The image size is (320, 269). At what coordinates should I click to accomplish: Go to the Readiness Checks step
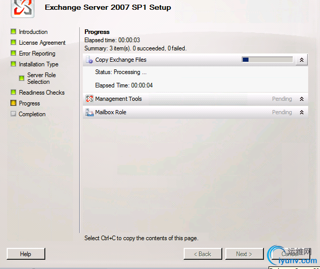[x=42, y=93]
